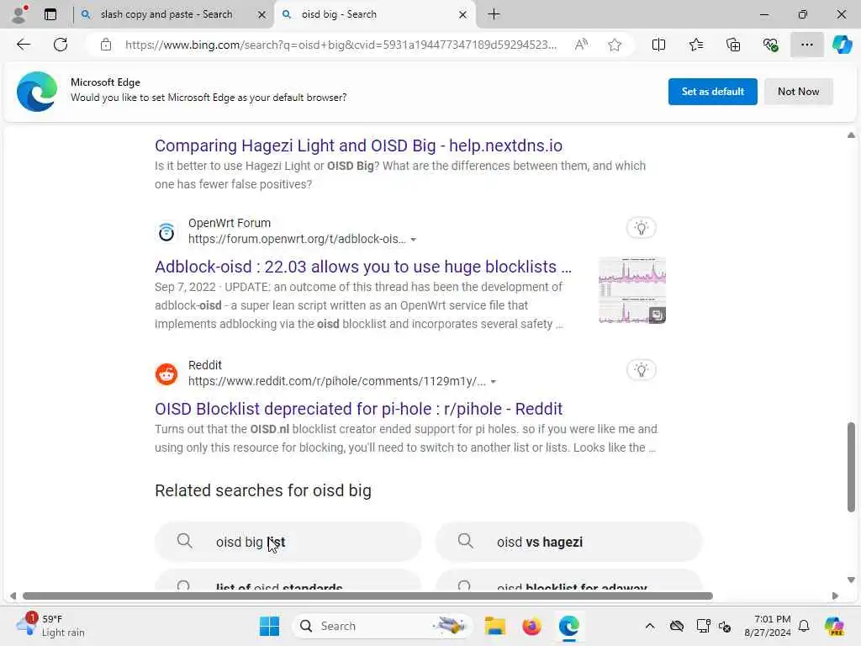The height and width of the screenshot is (646, 861).
Task: Open a new tab with plus button
Action: (494, 14)
